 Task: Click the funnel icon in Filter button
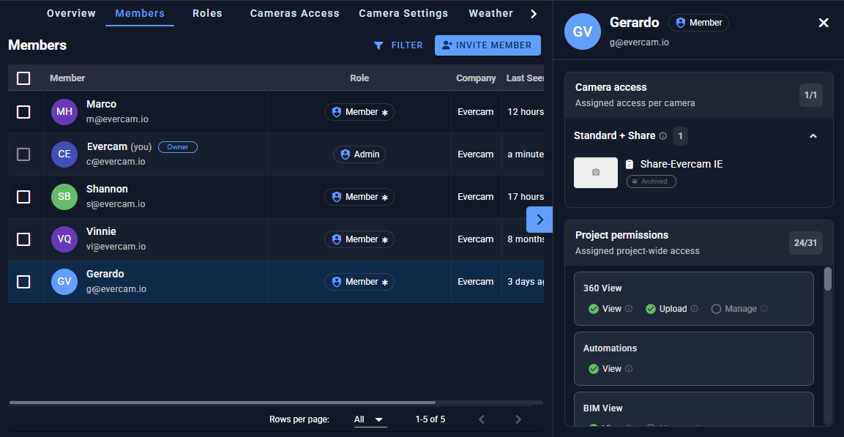click(x=379, y=45)
